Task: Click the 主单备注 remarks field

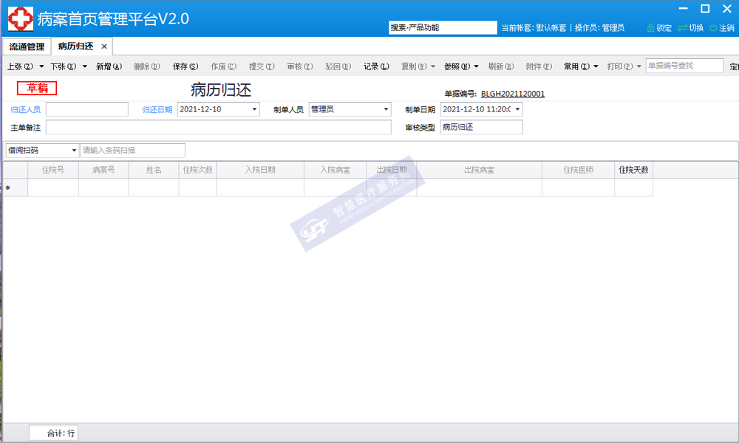Action: pyautogui.click(x=218, y=127)
